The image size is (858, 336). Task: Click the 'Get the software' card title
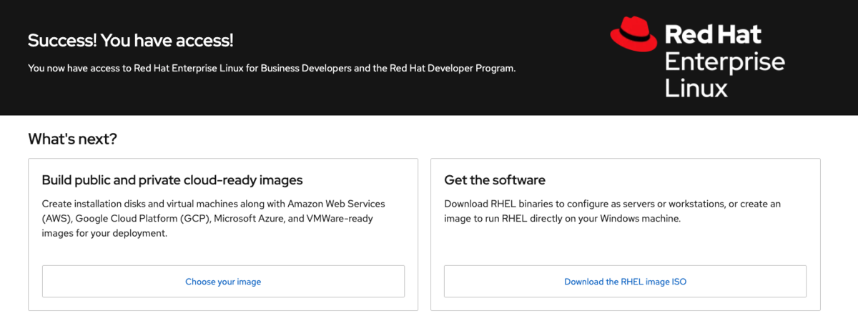(x=495, y=179)
